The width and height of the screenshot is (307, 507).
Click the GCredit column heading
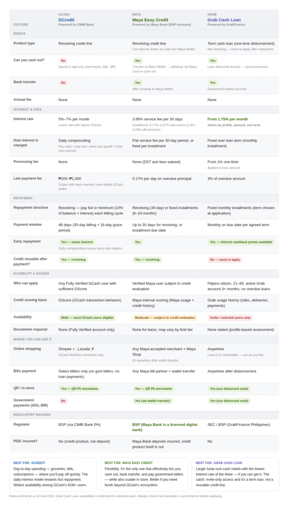click(x=66, y=20)
